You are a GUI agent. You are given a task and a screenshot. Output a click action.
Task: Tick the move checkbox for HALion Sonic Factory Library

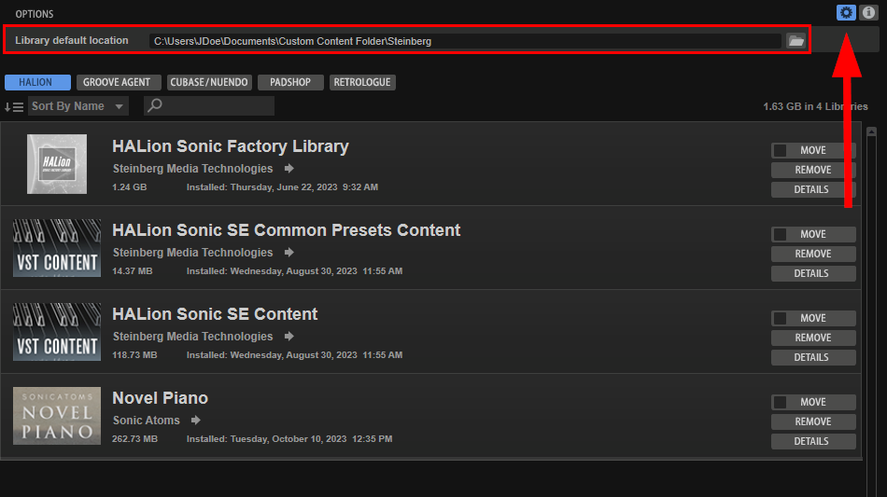click(781, 150)
